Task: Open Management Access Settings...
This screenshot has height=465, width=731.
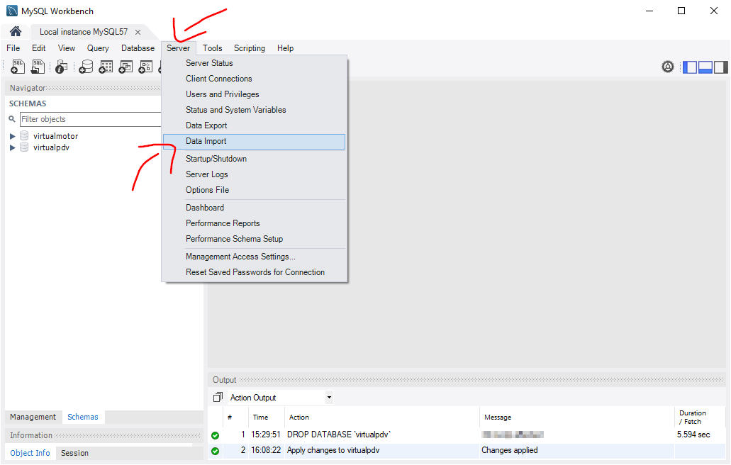Action: 254,257
